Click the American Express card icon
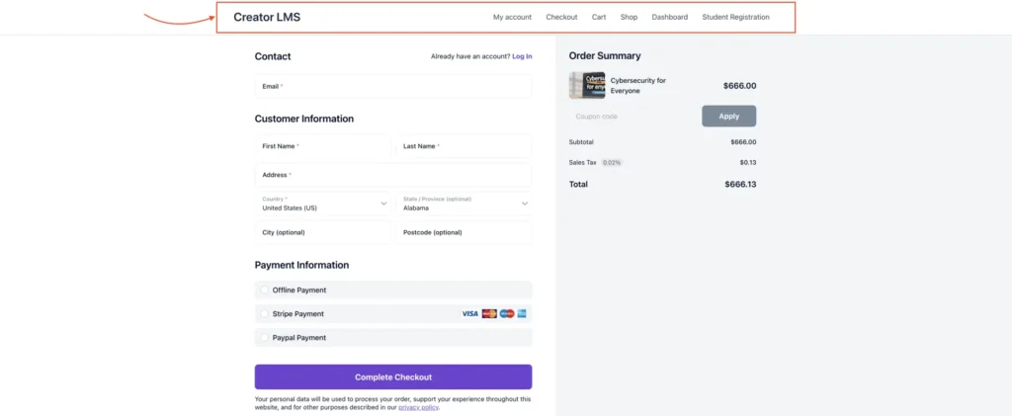The image size is (1012, 416). point(522,313)
